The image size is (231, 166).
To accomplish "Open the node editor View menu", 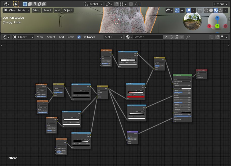I will 40,37.
